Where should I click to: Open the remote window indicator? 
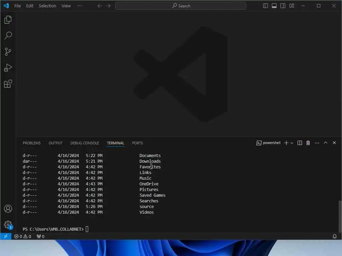pos(6,236)
